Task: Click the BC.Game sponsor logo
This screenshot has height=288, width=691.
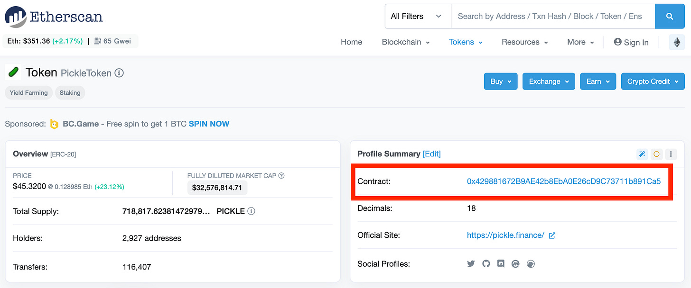Action: pos(55,124)
